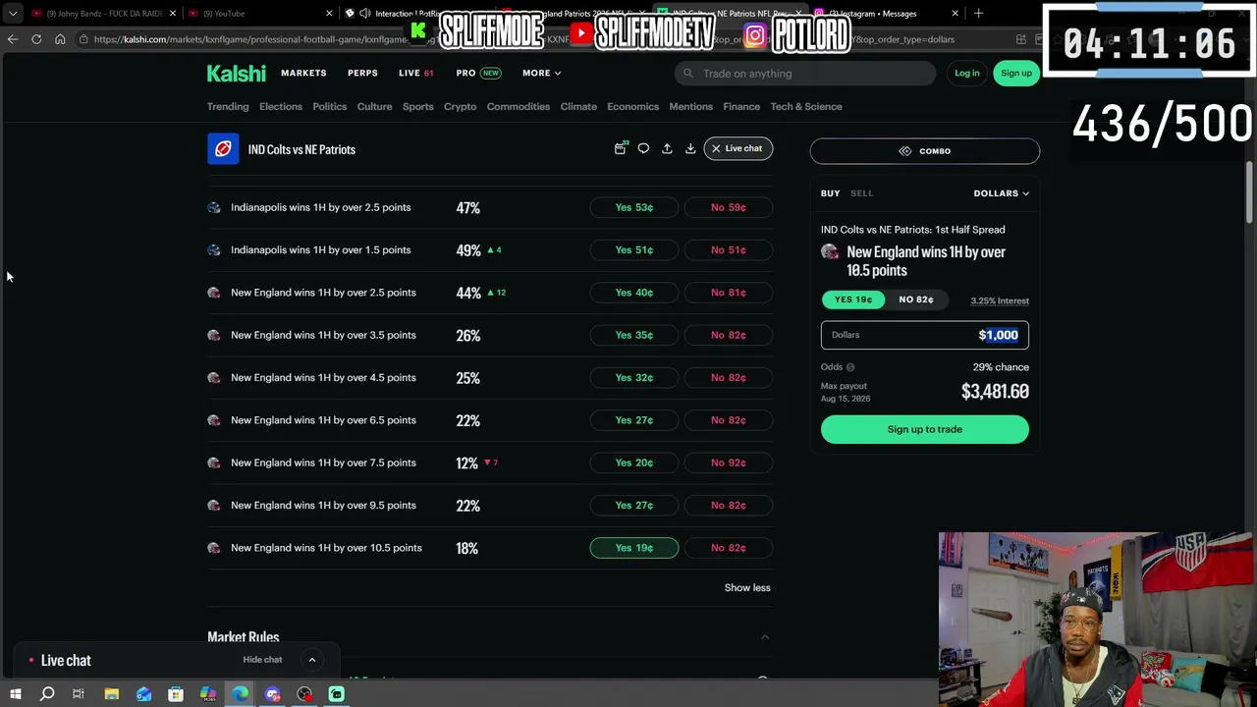The width and height of the screenshot is (1257, 707).
Task: Open the LIVE nav item
Action: click(416, 73)
